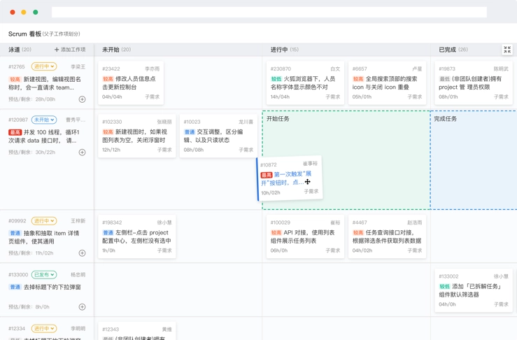This screenshot has height=340, width=517.
Task: Open card #12343 at the bottom
Action: click(x=137, y=331)
